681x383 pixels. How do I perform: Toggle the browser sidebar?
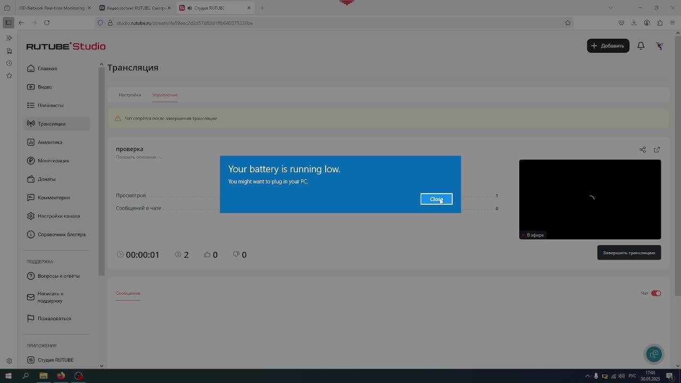(8, 23)
